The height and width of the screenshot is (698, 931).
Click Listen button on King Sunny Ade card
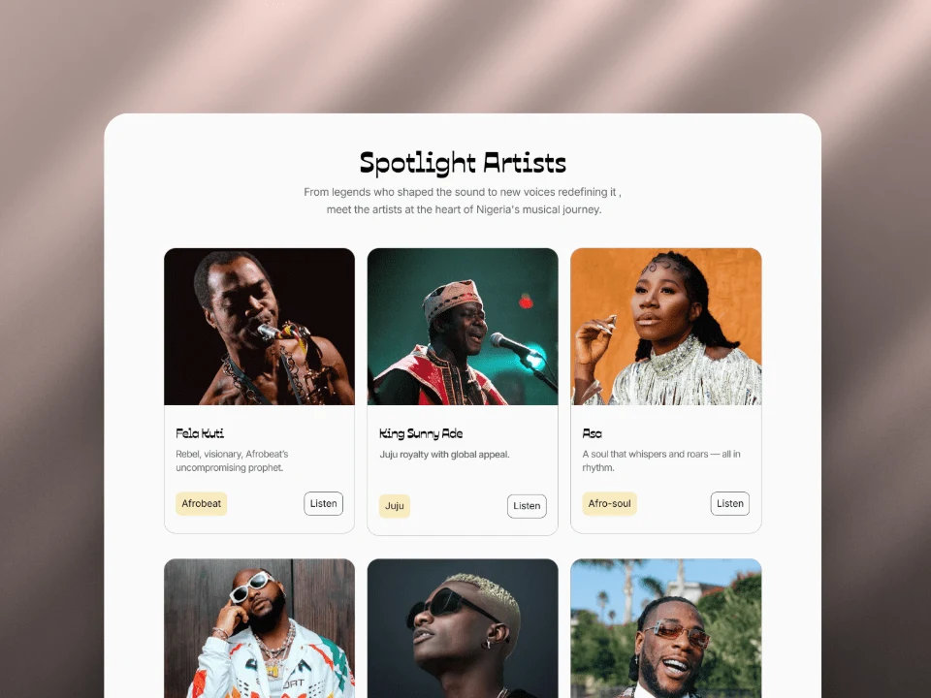click(x=527, y=506)
